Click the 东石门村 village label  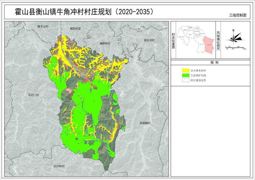tap(33, 95)
